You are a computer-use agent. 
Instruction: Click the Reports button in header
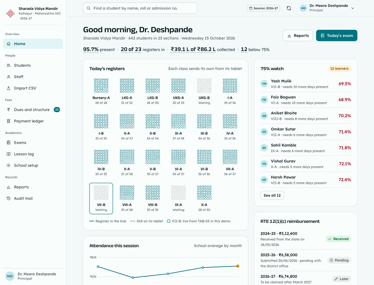click(x=298, y=35)
